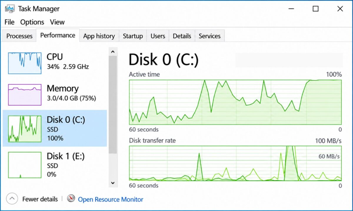Click the 34% 2.59 GHz CPU value

click(68, 67)
